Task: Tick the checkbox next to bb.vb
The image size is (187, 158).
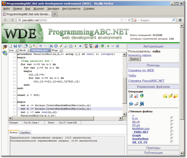Action: (x=172, y=121)
